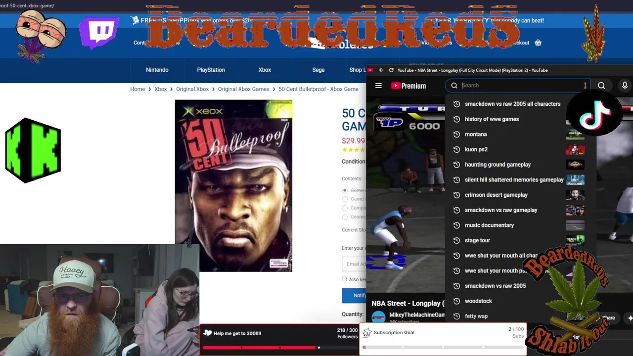Click thumbnail beside 'music documentary' suggestion
The height and width of the screenshot is (356, 633).
(575, 225)
